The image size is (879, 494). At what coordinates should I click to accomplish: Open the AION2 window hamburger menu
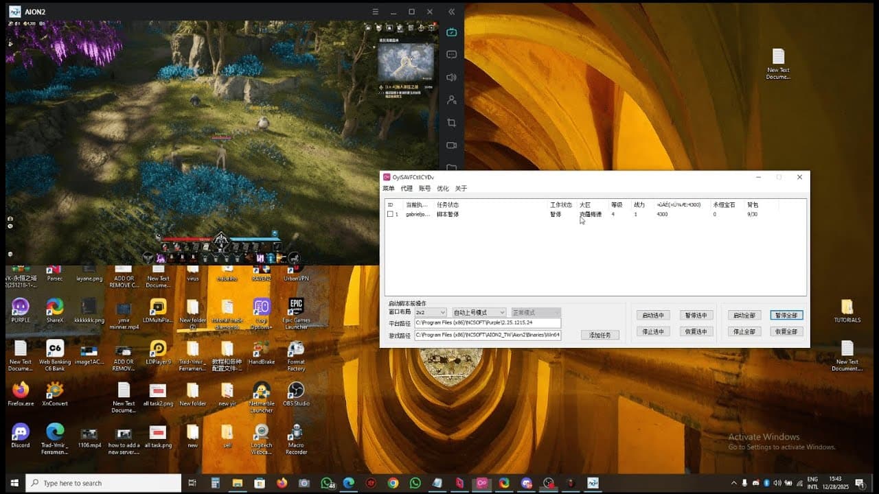pos(375,12)
